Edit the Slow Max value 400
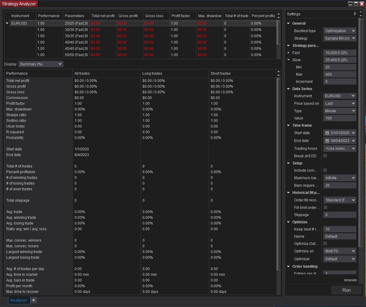The image size is (366, 307). [x=340, y=74]
